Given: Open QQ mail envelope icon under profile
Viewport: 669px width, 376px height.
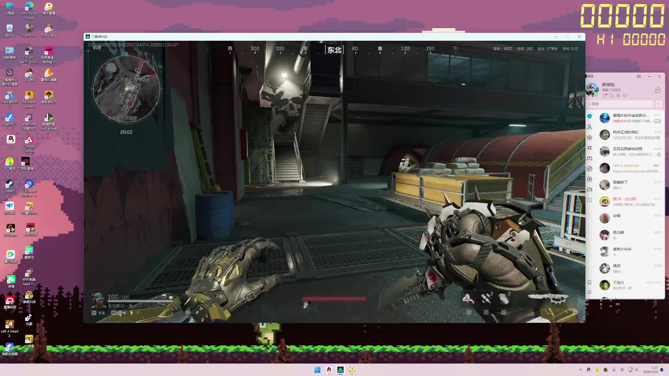Looking at the screenshot, I should (605, 95).
